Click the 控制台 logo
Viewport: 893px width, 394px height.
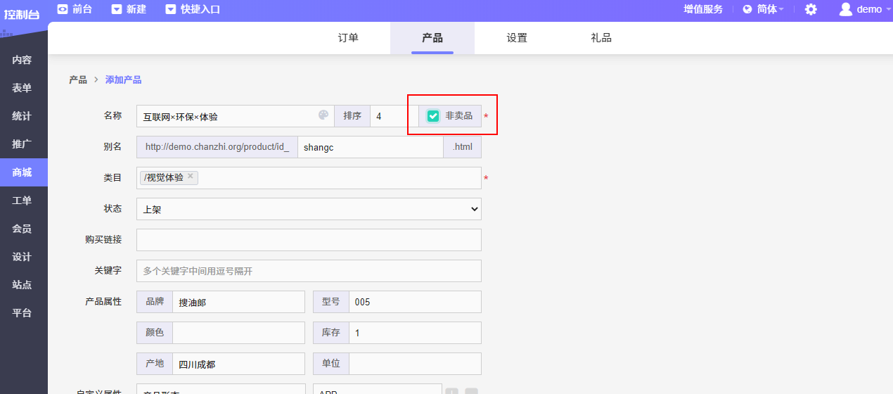pyautogui.click(x=23, y=14)
